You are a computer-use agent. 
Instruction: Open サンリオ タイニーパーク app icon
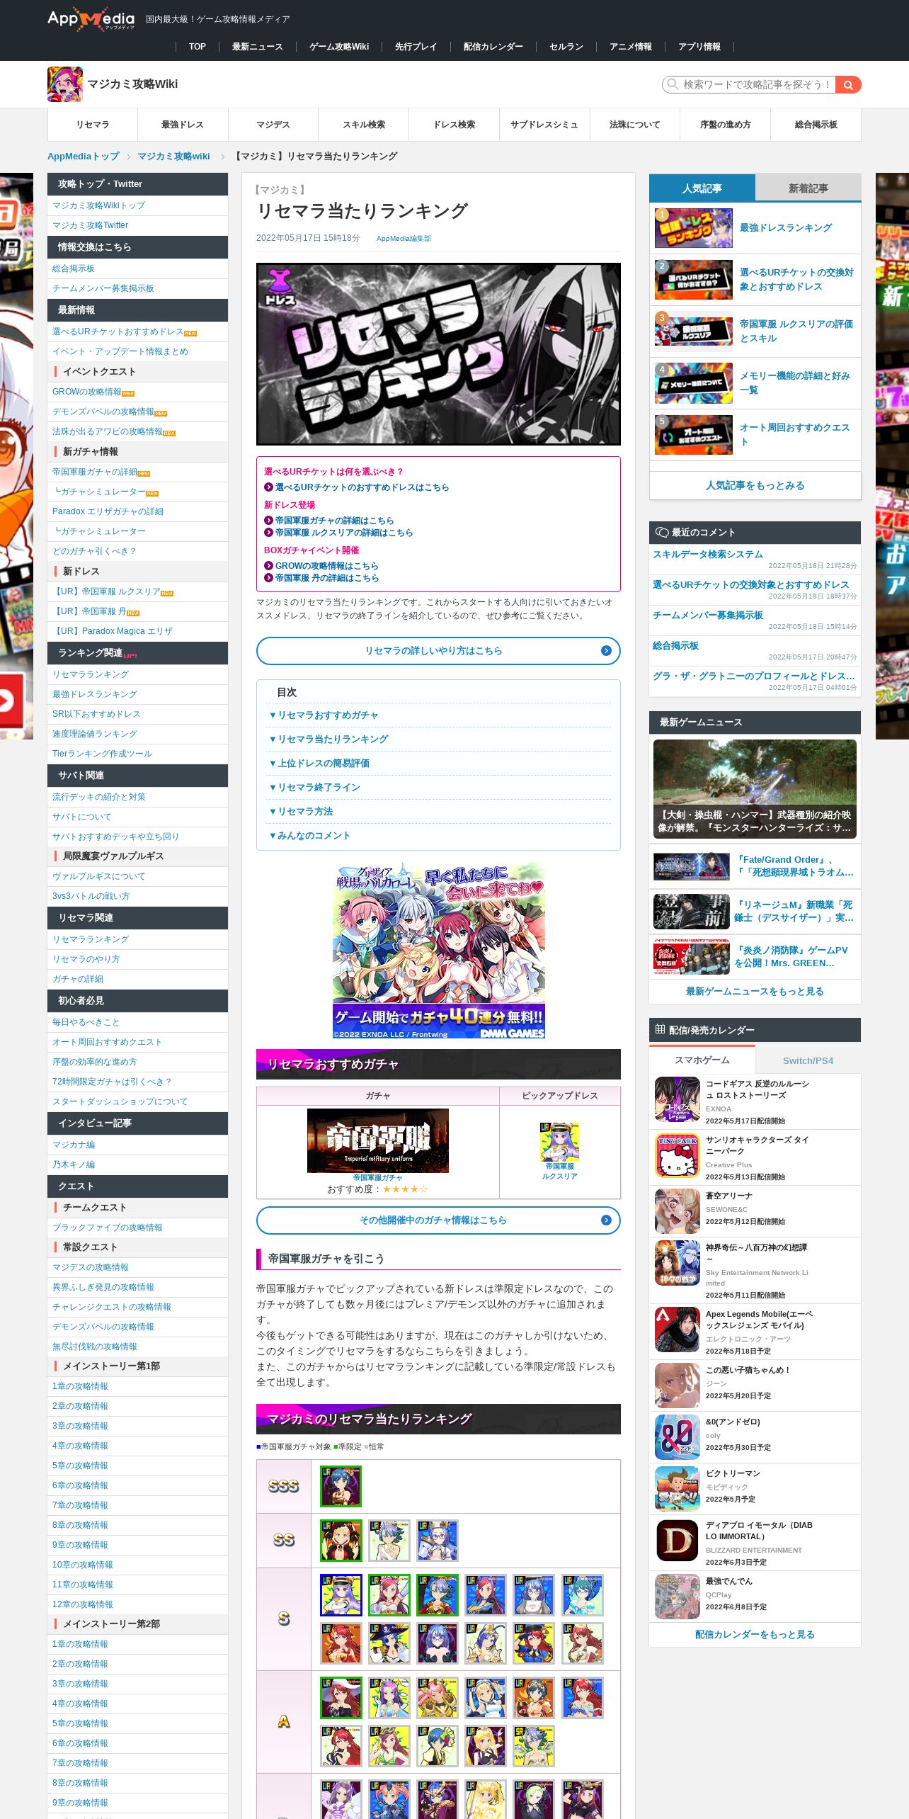click(678, 1155)
